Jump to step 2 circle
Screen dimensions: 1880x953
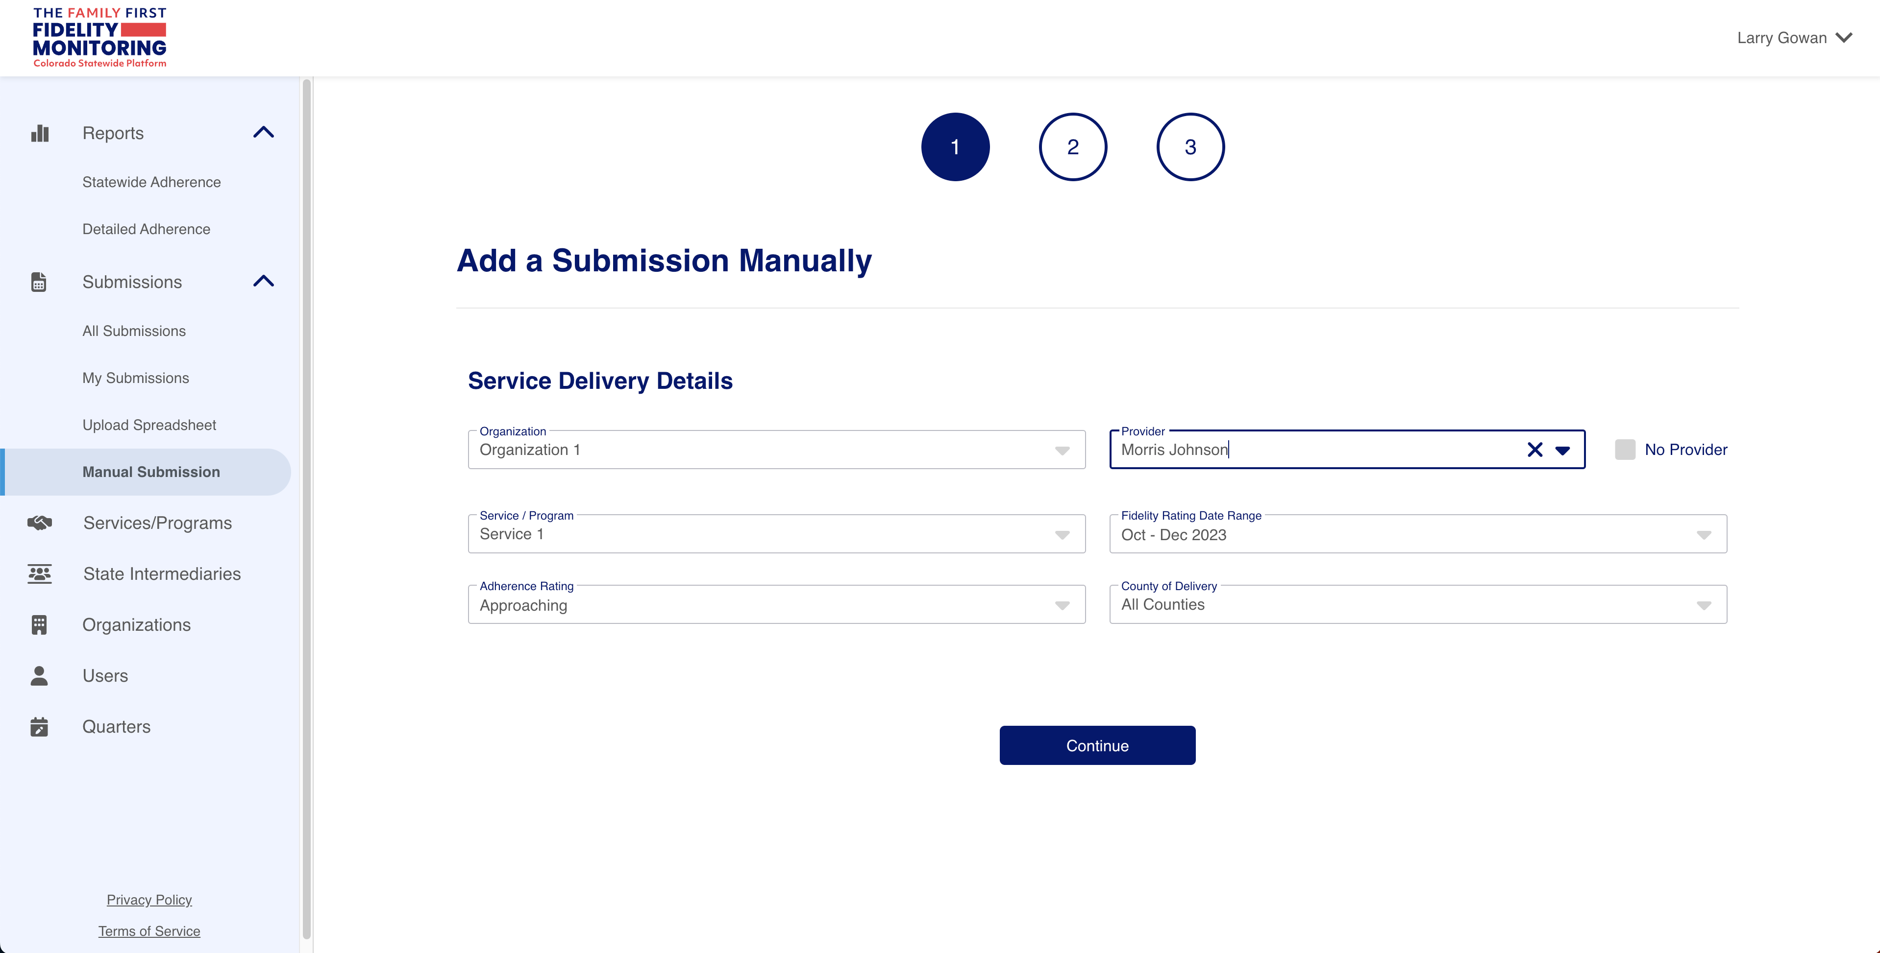[1072, 146]
